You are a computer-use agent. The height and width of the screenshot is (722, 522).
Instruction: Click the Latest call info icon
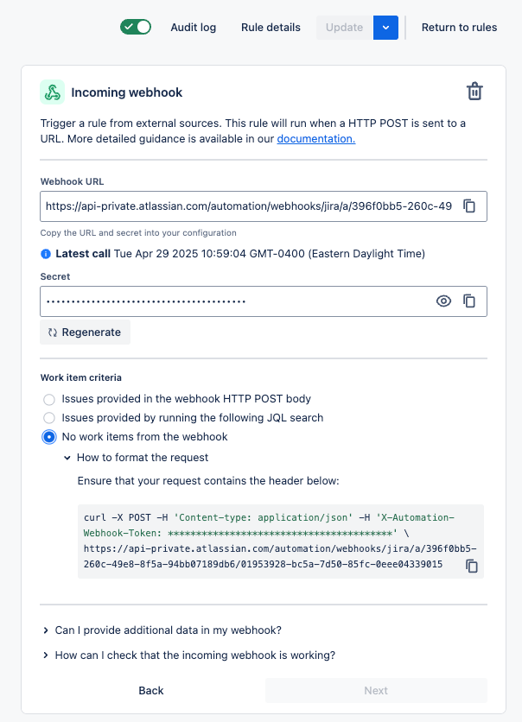coord(46,254)
